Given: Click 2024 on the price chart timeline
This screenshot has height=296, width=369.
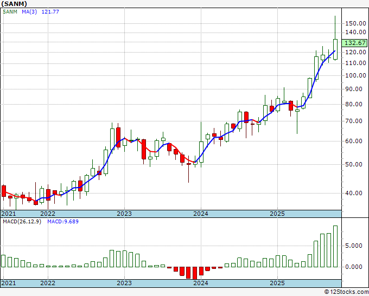Looking at the screenshot, I should click(x=201, y=214).
